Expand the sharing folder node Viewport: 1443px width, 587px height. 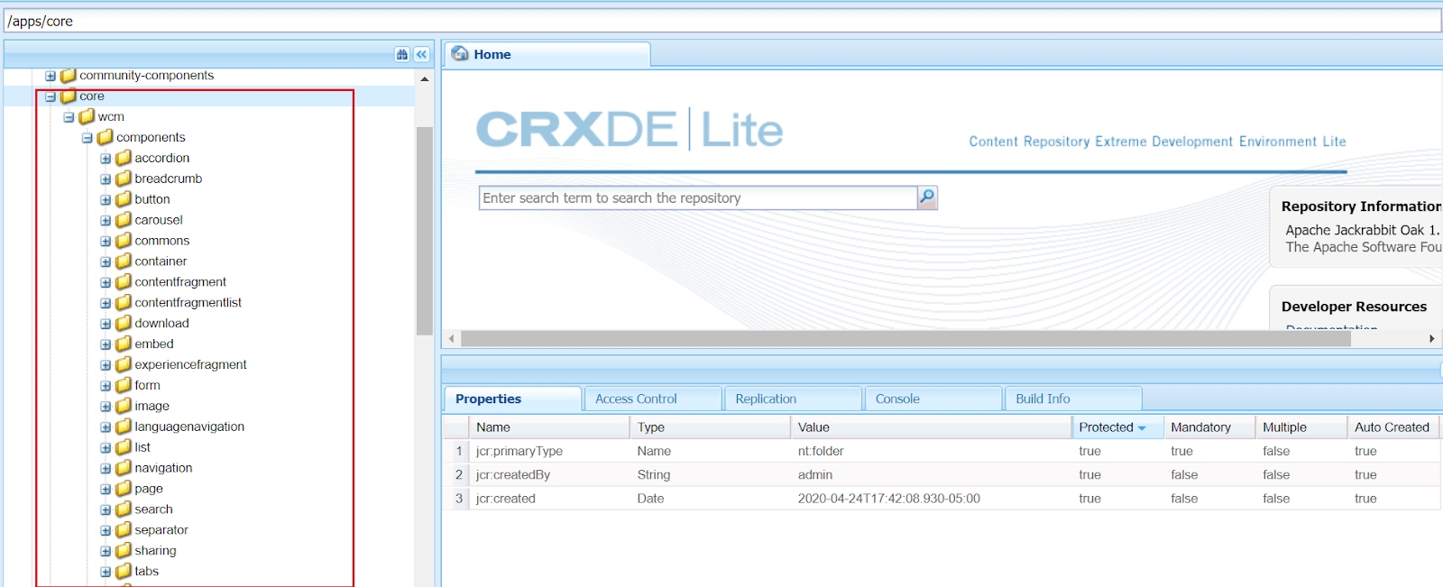click(x=106, y=551)
